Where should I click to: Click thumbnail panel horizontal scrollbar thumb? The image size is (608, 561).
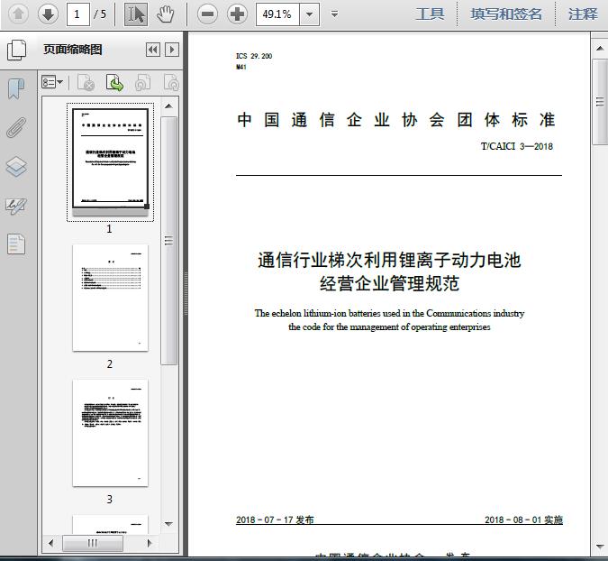[93, 543]
